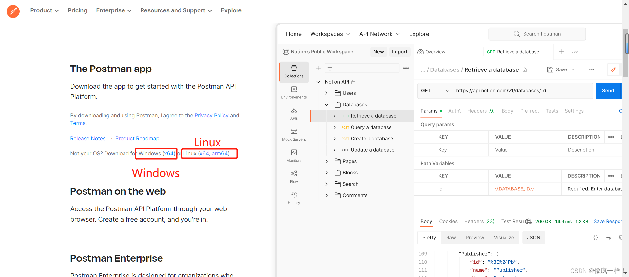
Task: Click the three-dot menu next to Save
Action: coord(591,70)
